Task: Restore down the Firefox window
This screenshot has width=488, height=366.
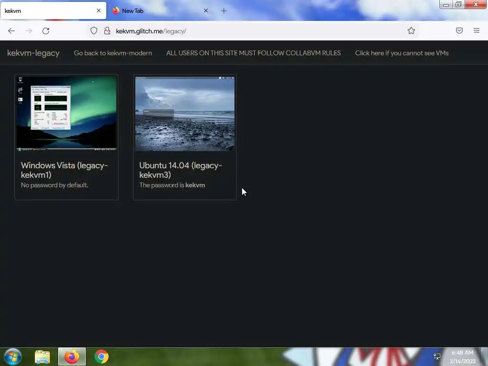Action: (x=458, y=4)
